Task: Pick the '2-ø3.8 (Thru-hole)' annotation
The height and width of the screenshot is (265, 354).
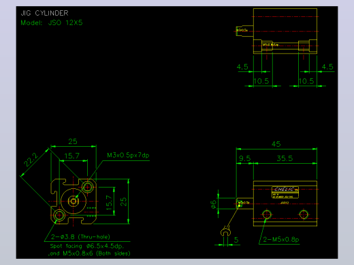Action: [x=80, y=237]
